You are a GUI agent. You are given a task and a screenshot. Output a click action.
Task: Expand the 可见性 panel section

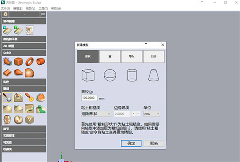tap(23, 142)
